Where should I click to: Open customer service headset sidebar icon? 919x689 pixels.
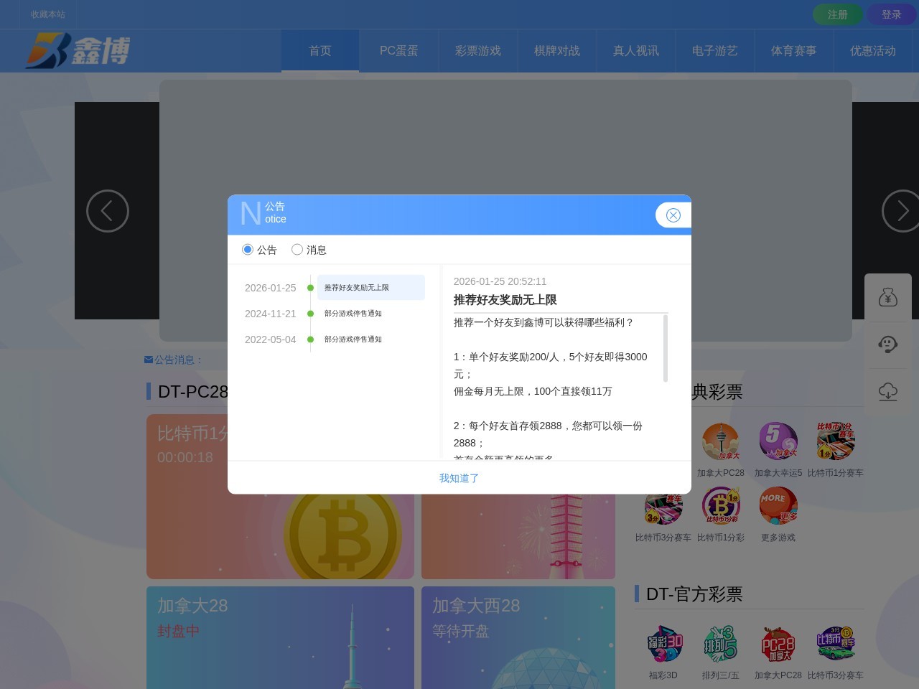tap(888, 344)
